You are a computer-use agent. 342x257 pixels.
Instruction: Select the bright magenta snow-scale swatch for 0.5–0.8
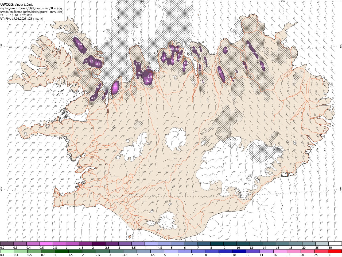tap(46, 244)
